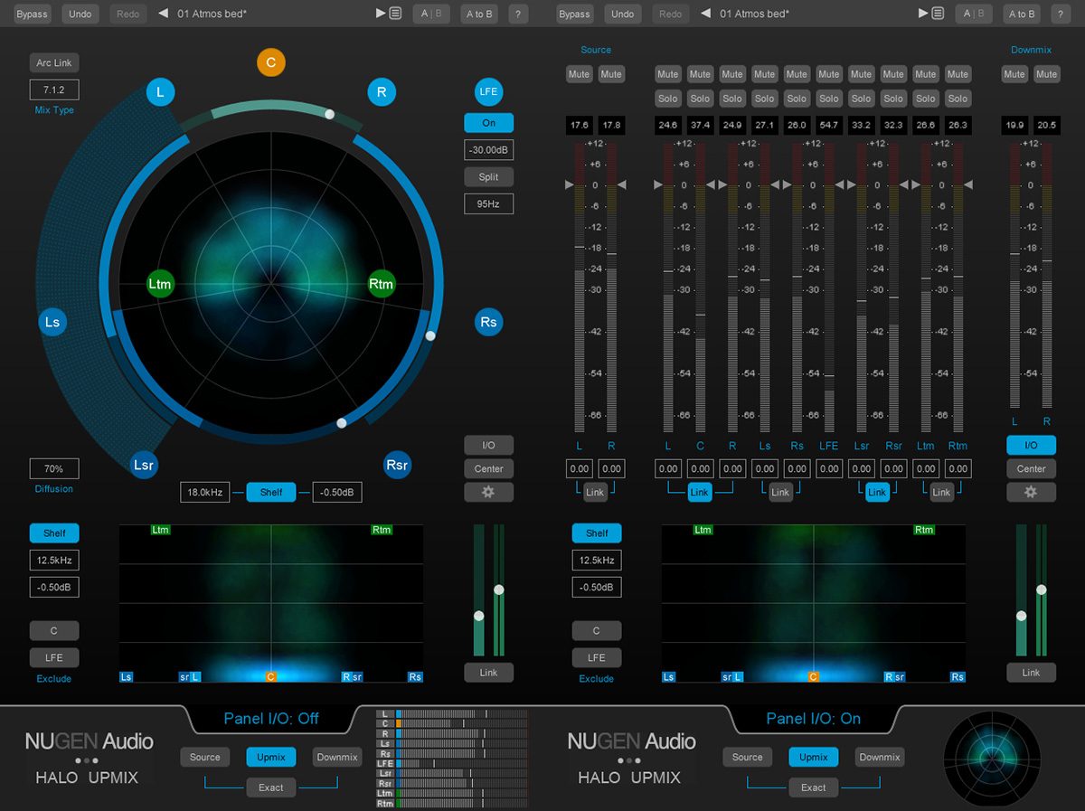Toggle Bypass in the left panel
Screen dimensions: 1085x811
[32, 14]
